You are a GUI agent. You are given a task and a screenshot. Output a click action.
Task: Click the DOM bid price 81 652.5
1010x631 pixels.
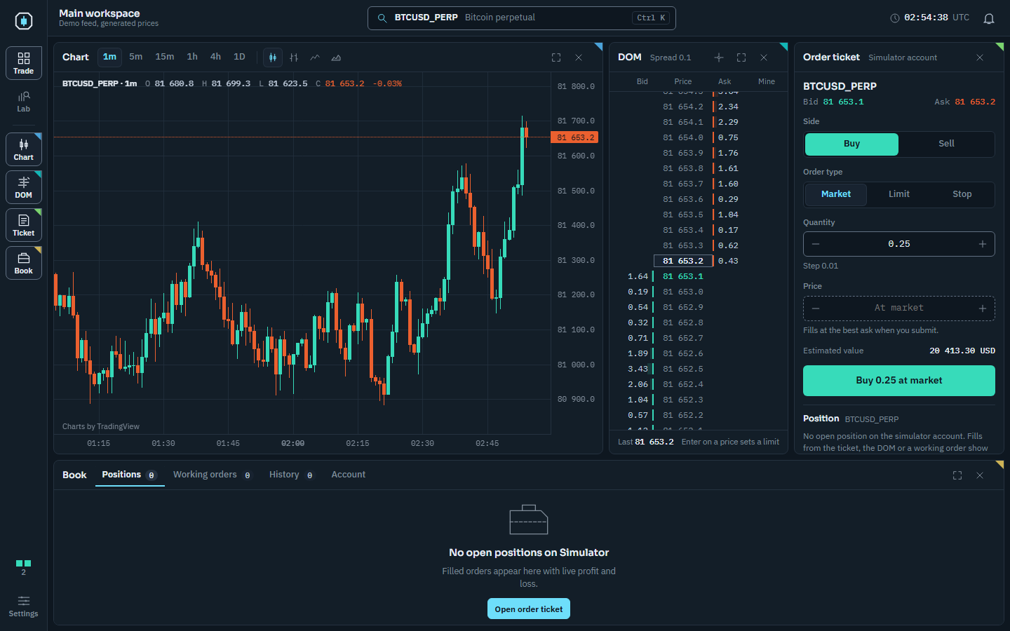click(683, 369)
